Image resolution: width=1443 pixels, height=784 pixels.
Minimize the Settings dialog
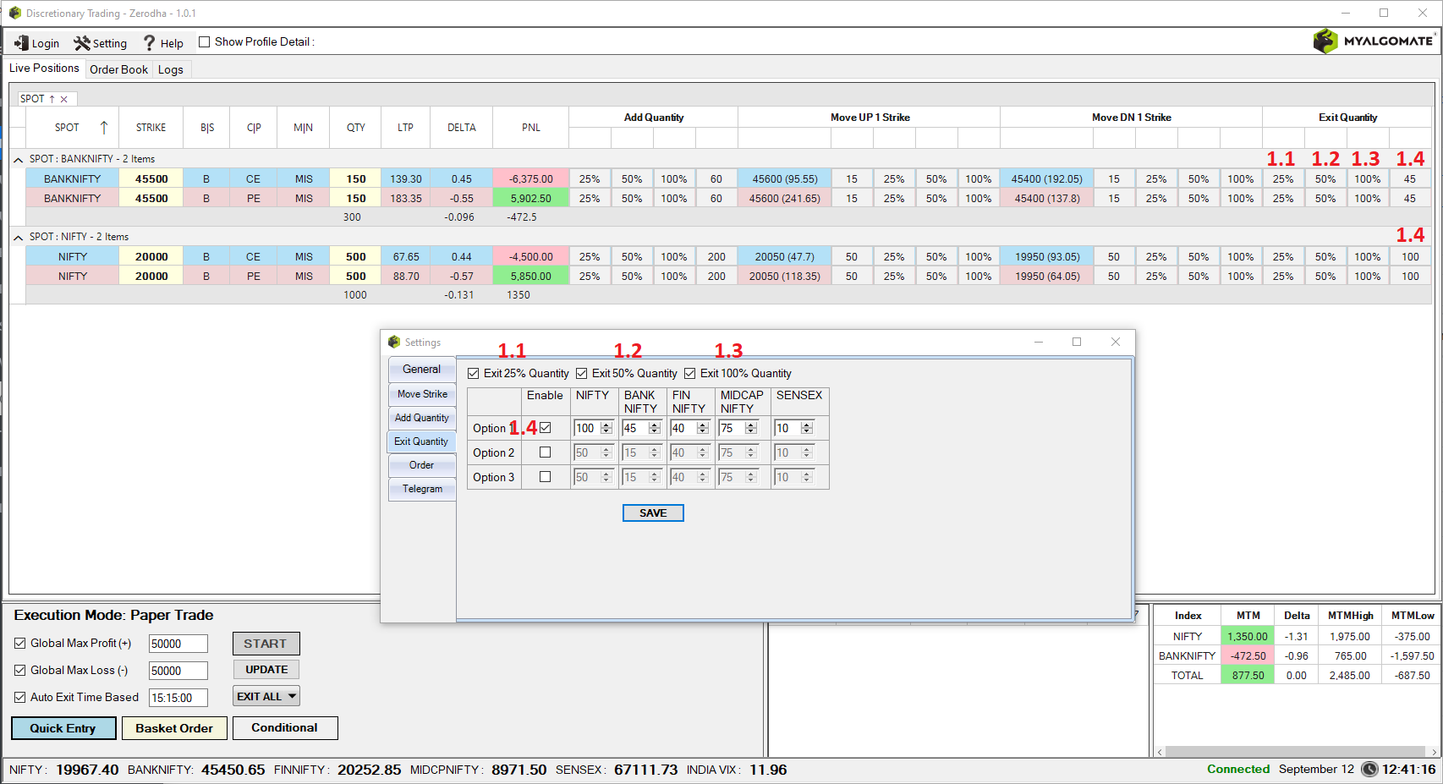pos(1039,342)
